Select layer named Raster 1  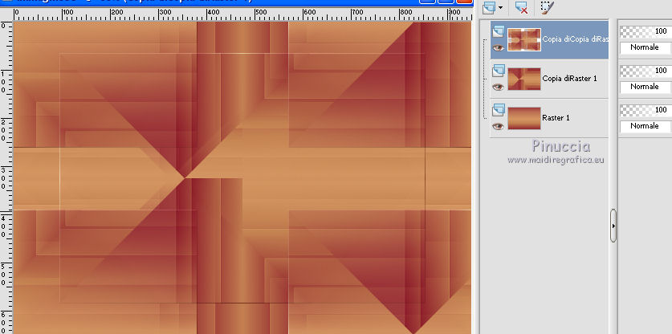pyautogui.click(x=556, y=118)
